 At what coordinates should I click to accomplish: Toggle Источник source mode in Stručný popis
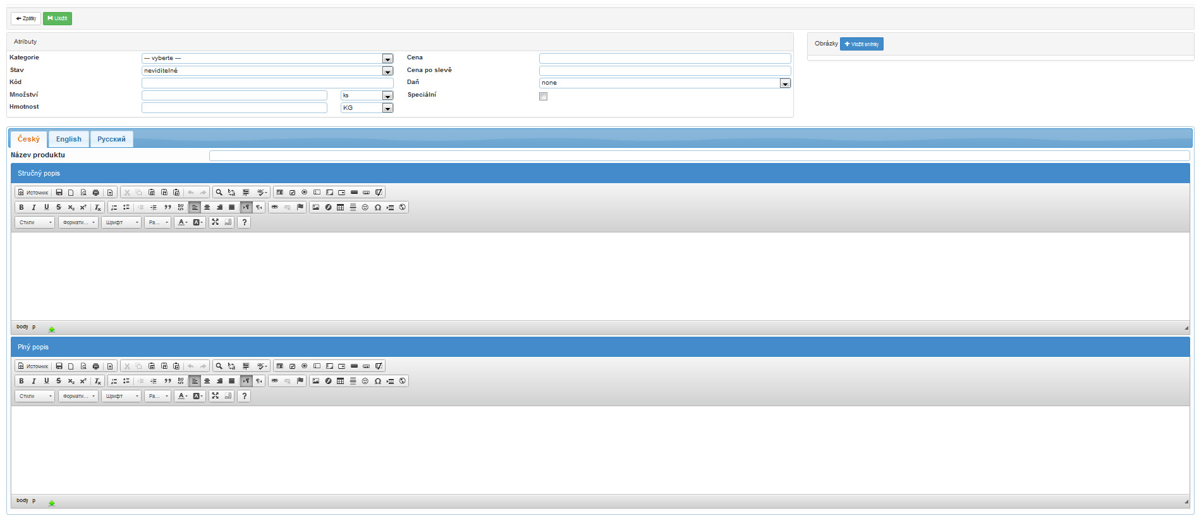tap(33, 192)
